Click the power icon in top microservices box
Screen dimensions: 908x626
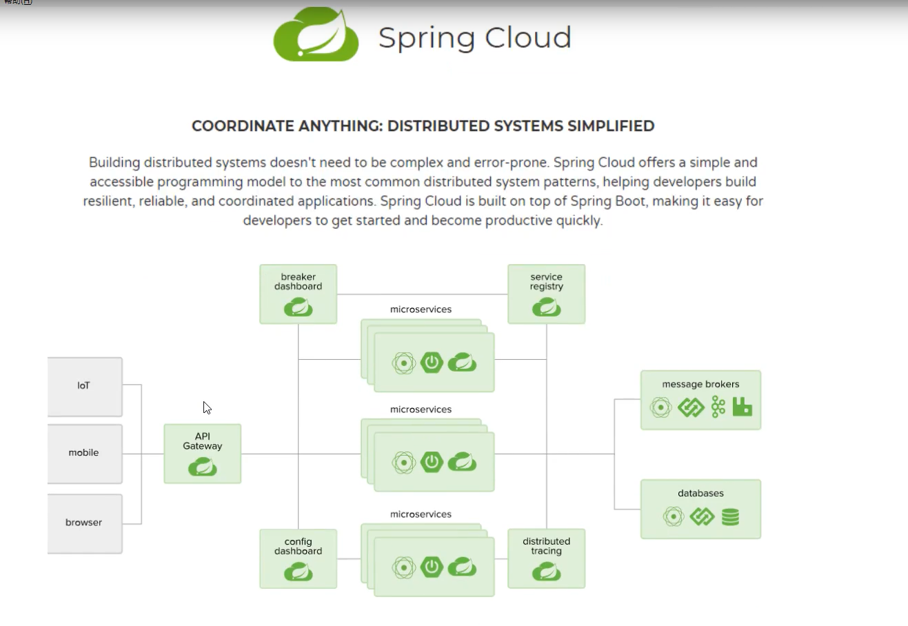[432, 363]
